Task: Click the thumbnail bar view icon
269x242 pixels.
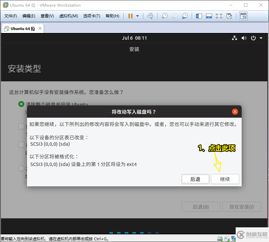Action: (209, 16)
